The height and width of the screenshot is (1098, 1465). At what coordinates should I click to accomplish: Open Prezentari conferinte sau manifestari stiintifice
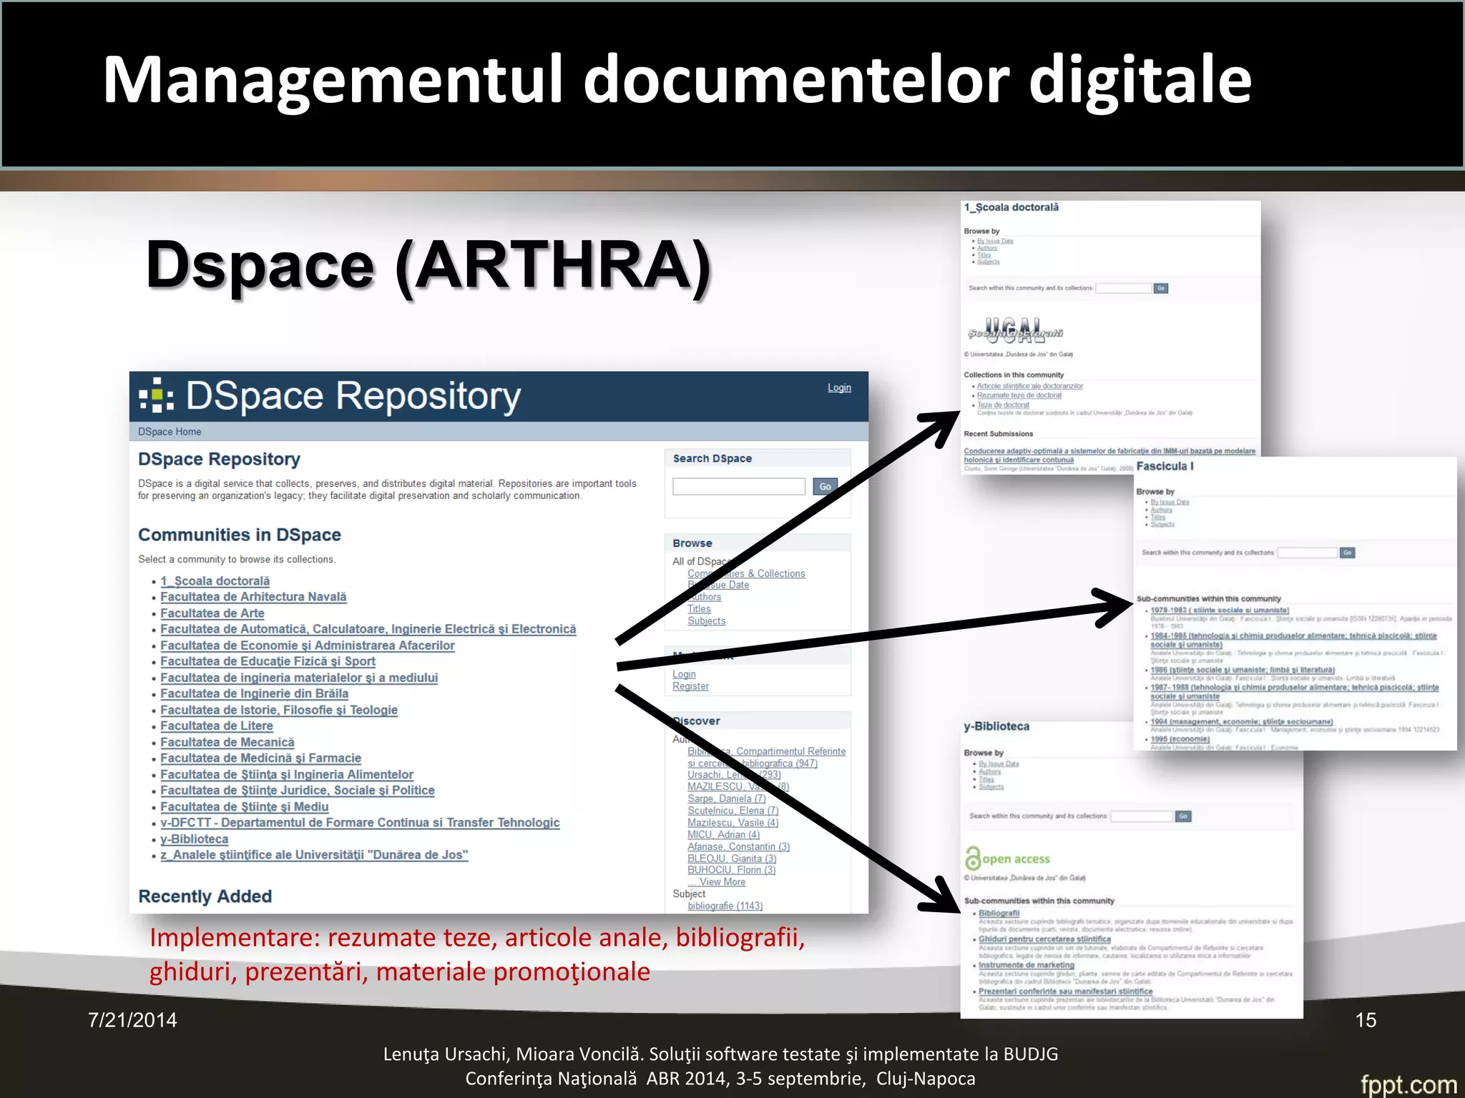(1065, 991)
